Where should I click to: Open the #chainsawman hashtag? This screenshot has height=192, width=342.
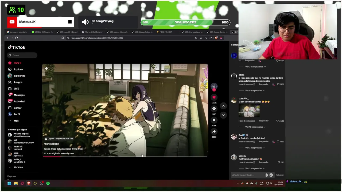coord(64,149)
